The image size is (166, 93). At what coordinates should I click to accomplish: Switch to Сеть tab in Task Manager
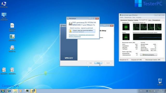[150, 20]
